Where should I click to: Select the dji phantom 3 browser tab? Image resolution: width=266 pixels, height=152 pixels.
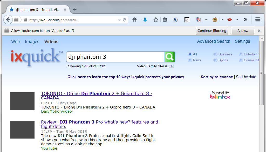pos(38,10)
